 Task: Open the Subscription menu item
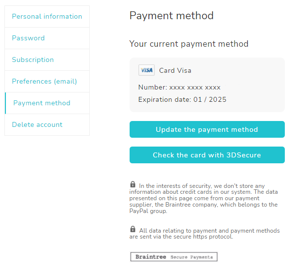47,60
